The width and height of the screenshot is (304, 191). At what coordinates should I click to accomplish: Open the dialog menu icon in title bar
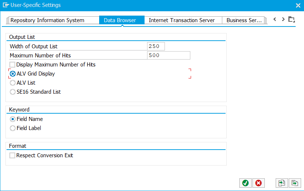point(6,5)
